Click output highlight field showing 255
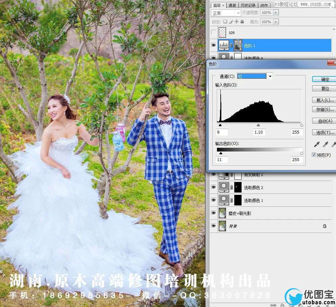The width and height of the screenshot is (336, 307). click(x=297, y=159)
